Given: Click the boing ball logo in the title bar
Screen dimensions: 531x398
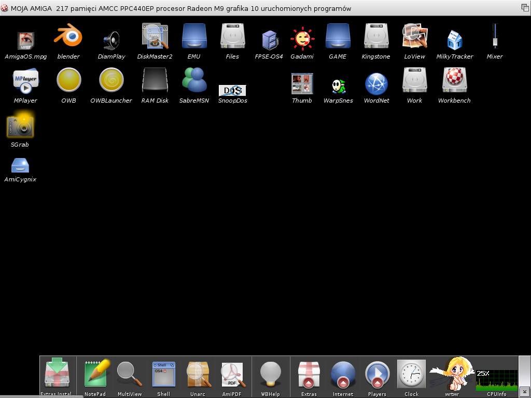Looking at the screenshot, I should pos(4,8).
